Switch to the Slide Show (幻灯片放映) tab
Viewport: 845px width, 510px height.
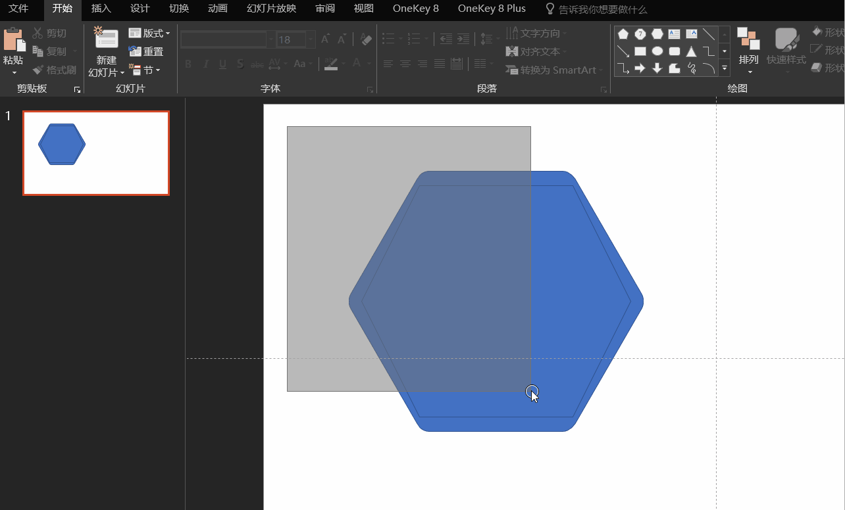coord(271,9)
